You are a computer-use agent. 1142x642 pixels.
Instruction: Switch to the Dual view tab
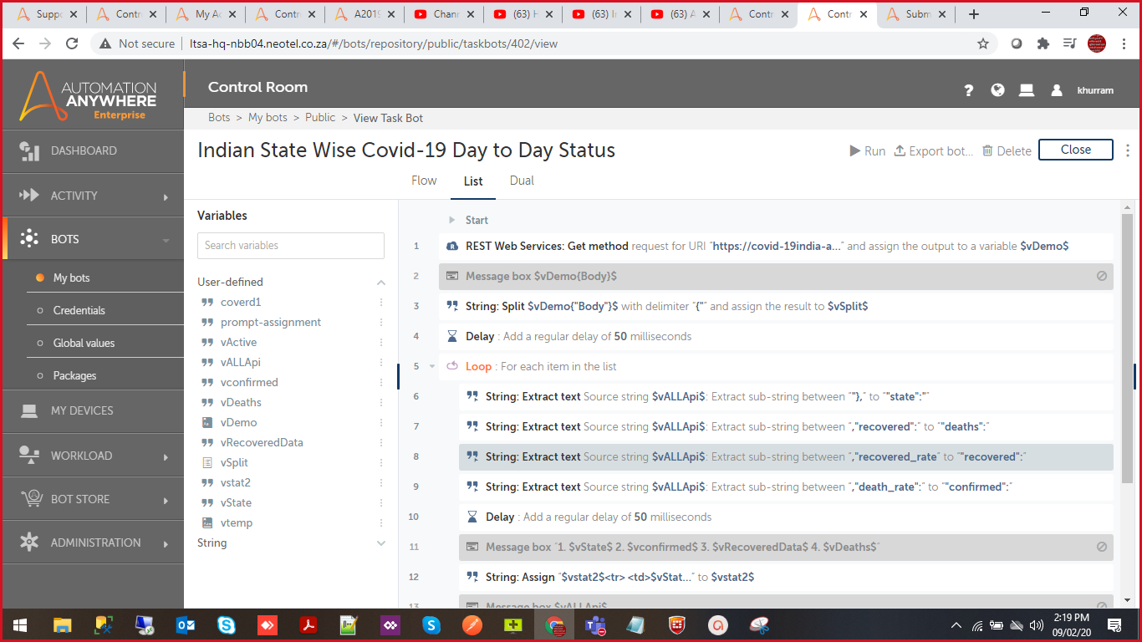click(x=522, y=181)
